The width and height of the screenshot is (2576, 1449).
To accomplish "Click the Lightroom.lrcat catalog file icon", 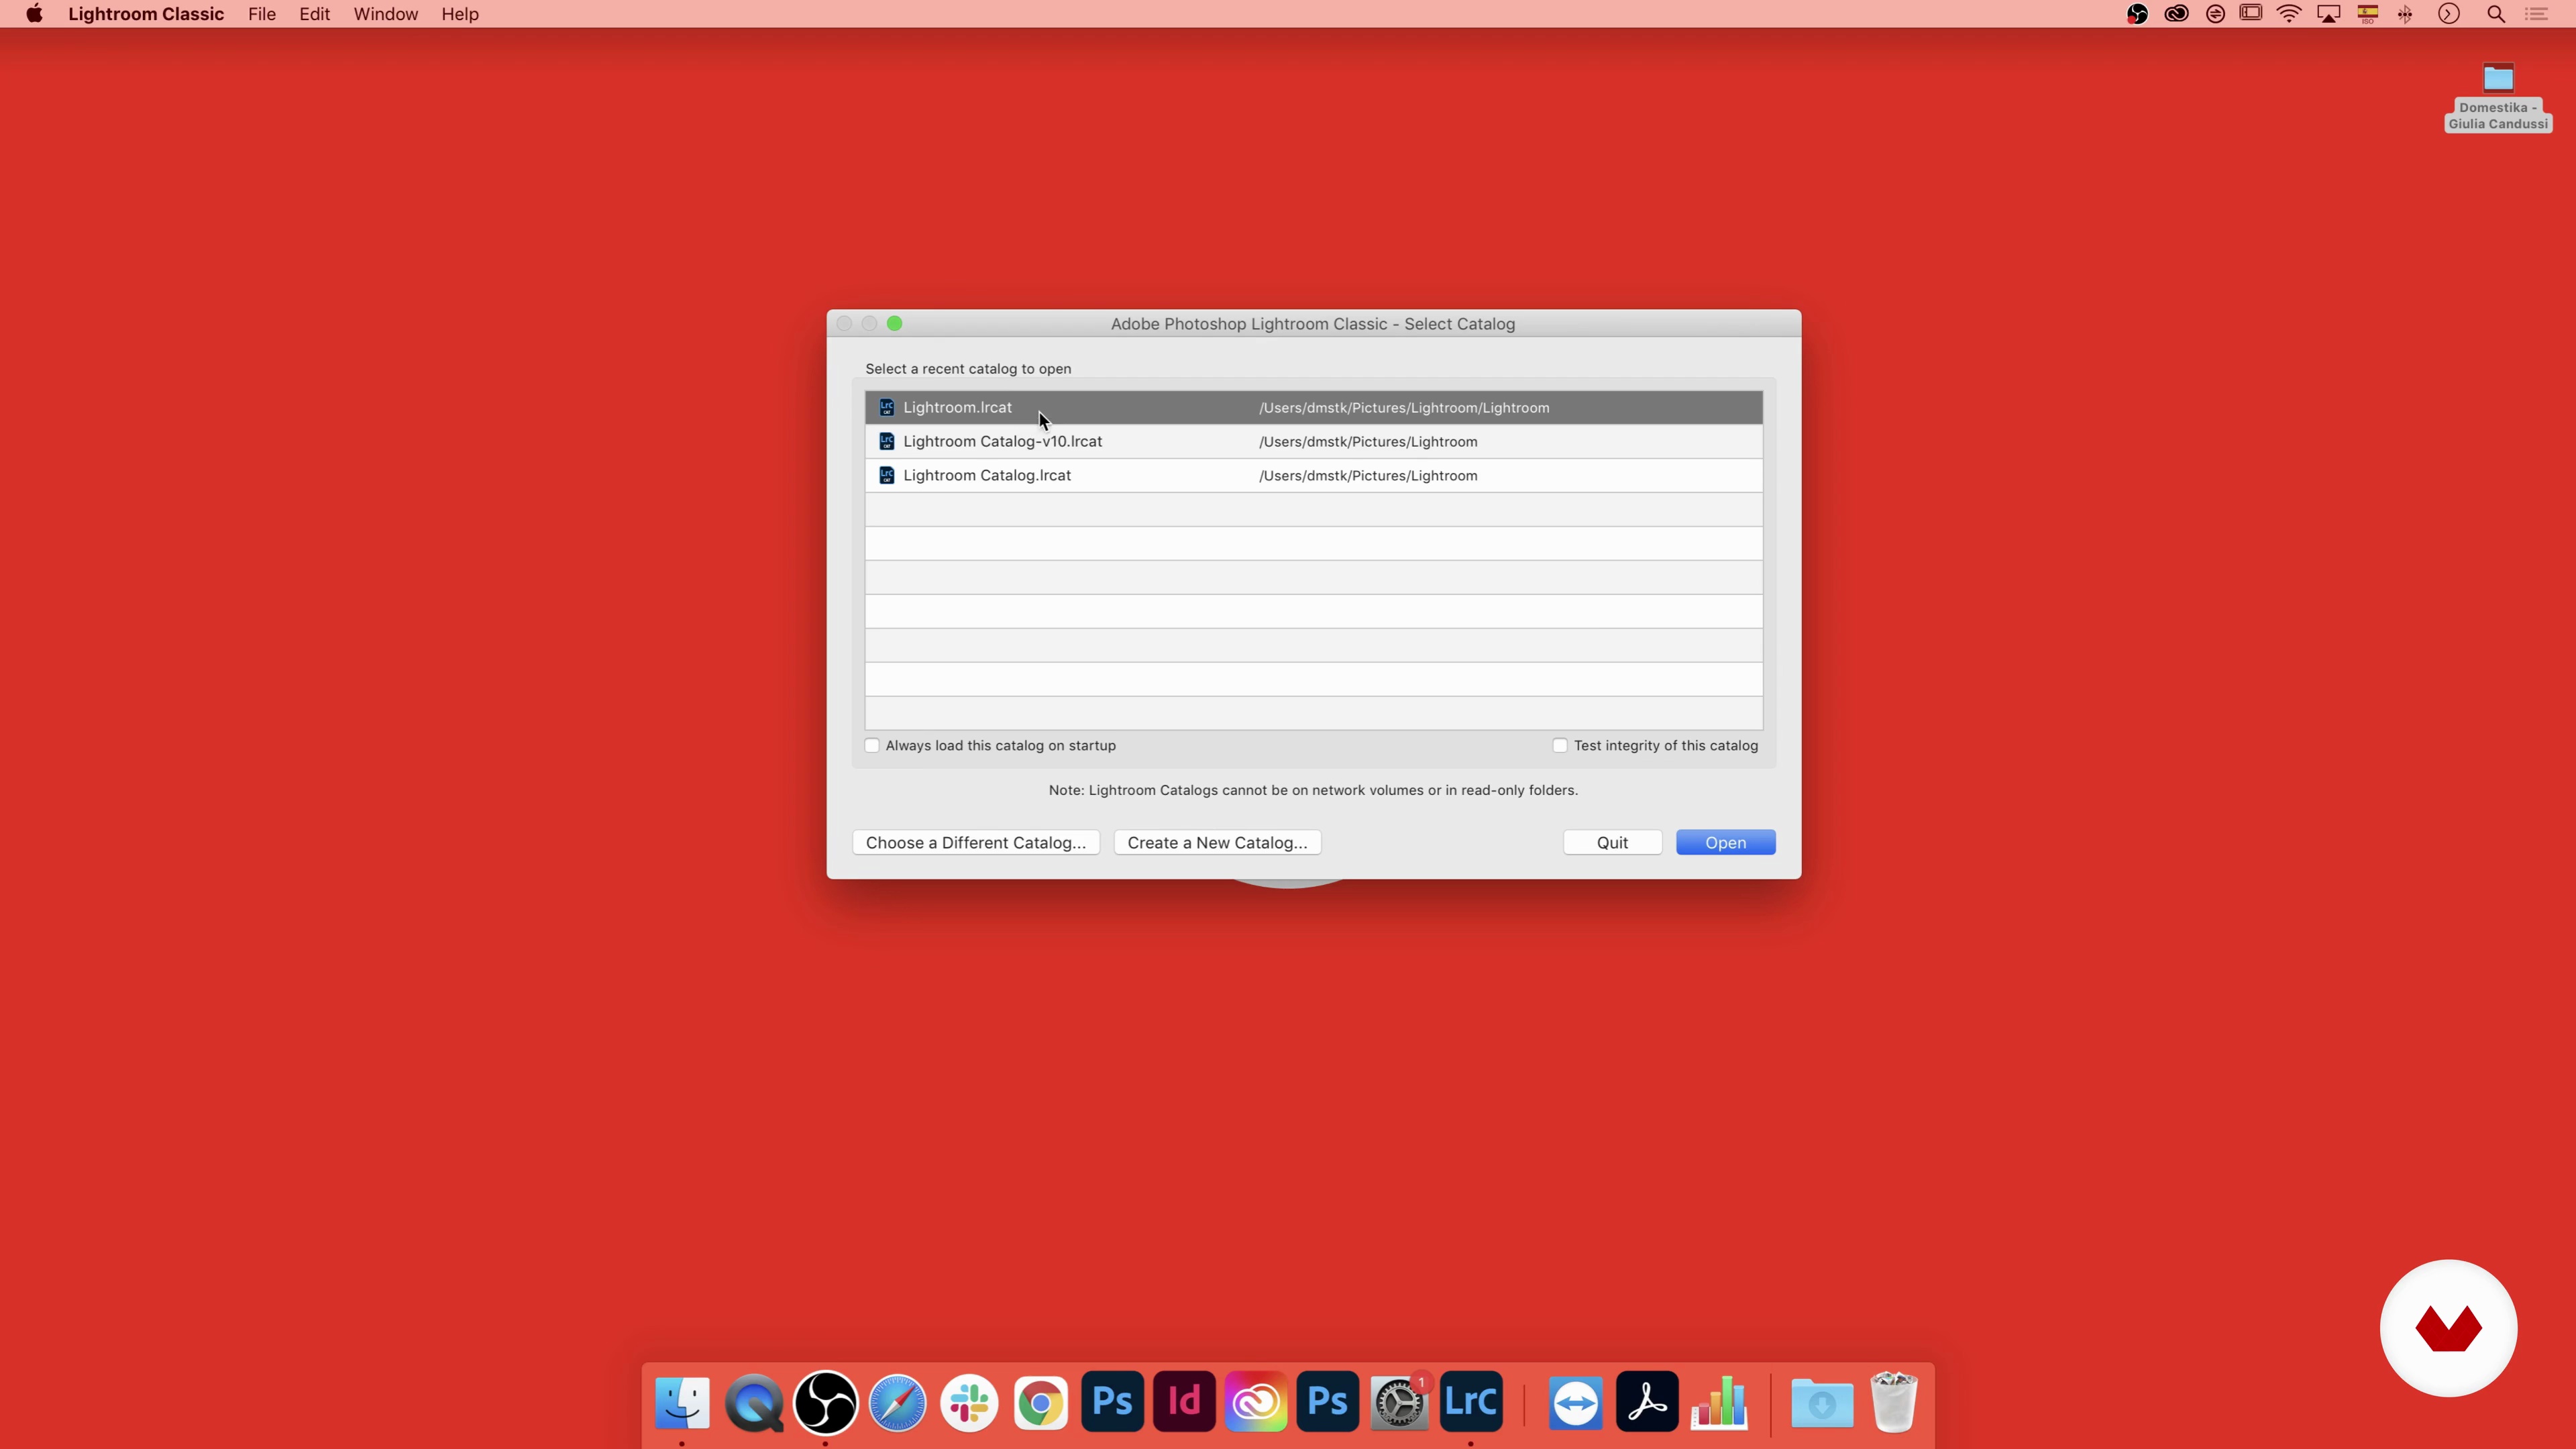I will (x=886, y=407).
